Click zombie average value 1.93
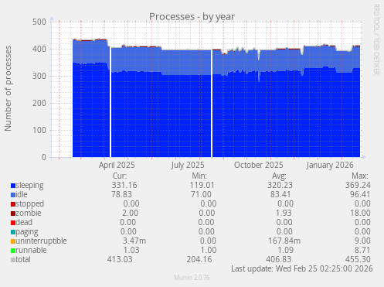 [x=284, y=213]
